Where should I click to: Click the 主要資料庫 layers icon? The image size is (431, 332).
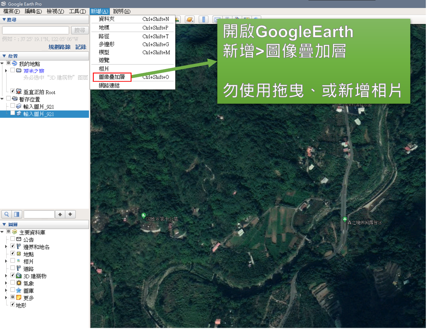(15, 232)
